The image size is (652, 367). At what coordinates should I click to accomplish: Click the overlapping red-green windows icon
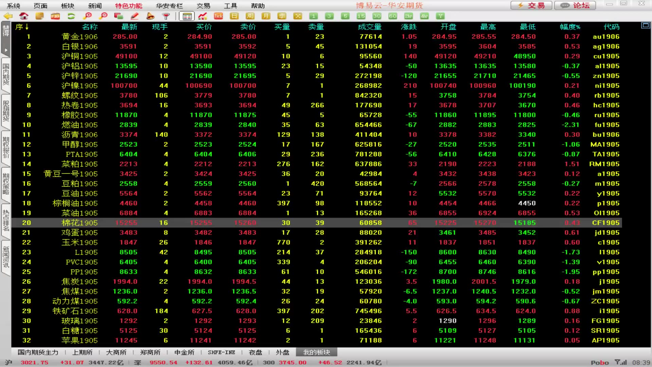point(119,16)
